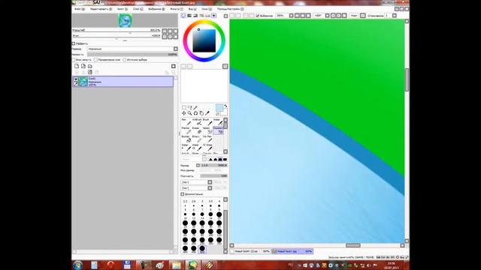Screen dimensions: 481x270
Task: Select the Rotate canvas tool
Action: tap(195, 113)
